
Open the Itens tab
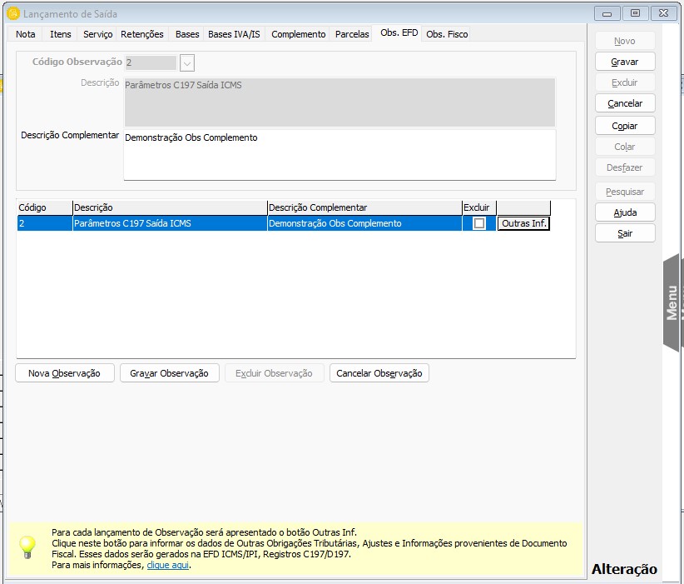61,34
